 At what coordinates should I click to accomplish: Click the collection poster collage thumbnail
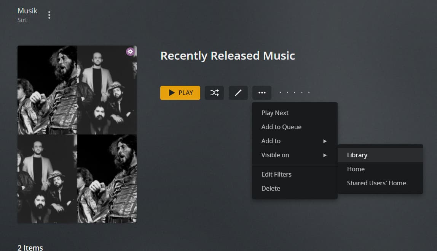77,134
